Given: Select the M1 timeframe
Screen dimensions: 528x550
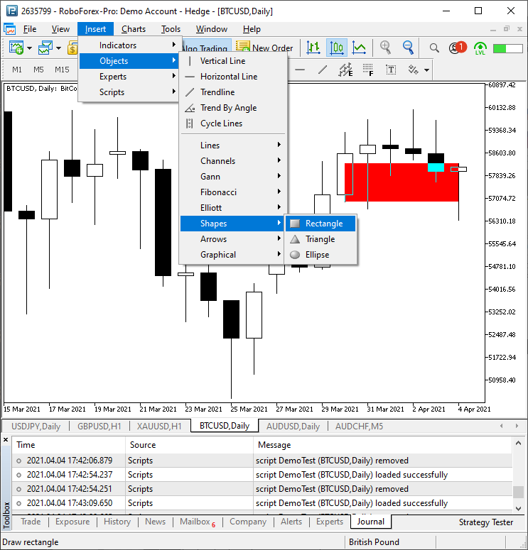Looking at the screenshot, I should click(17, 70).
